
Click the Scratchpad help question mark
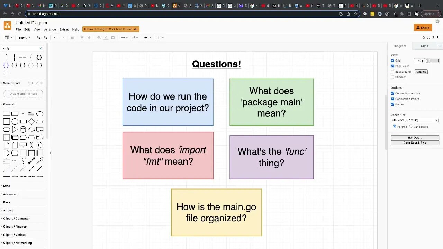[x=29, y=83]
